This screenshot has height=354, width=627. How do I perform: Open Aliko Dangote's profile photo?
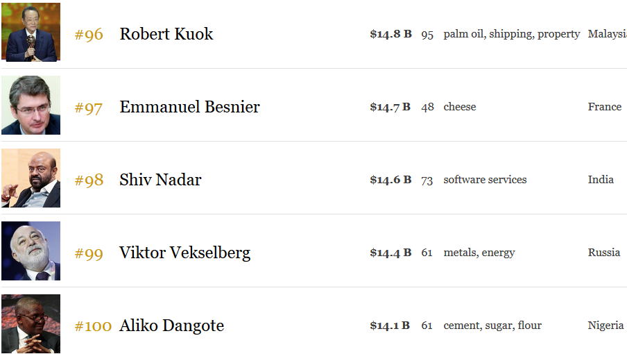coord(31,323)
